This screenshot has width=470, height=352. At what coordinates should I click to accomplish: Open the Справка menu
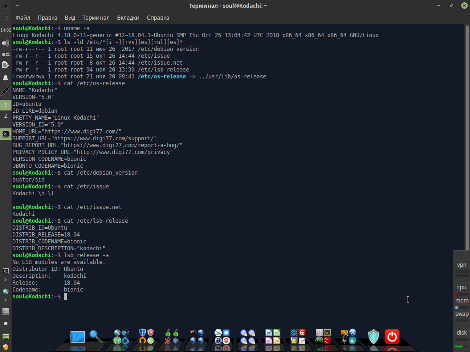pos(158,18)
